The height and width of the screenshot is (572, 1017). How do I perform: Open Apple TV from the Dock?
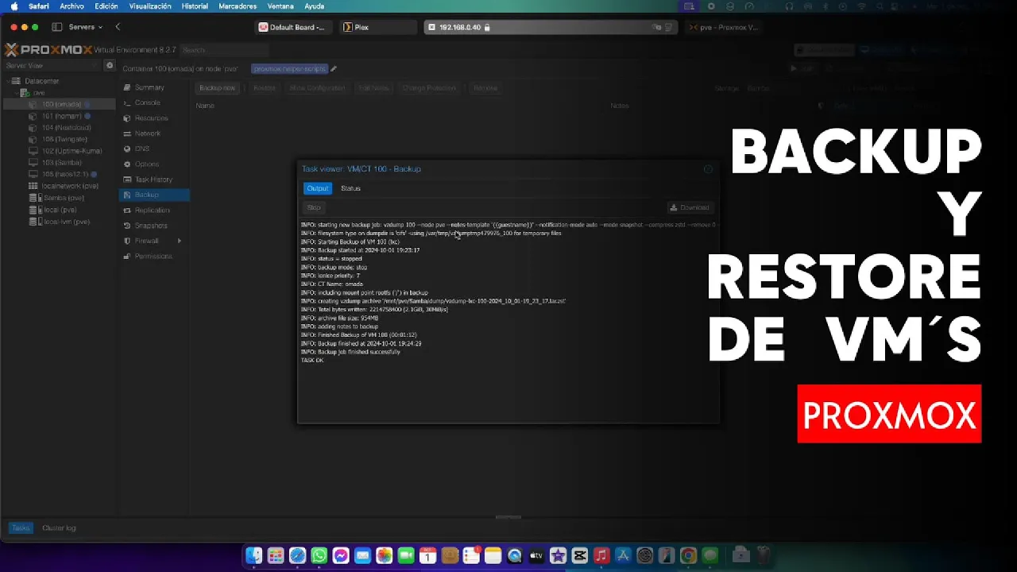[536, 555]
